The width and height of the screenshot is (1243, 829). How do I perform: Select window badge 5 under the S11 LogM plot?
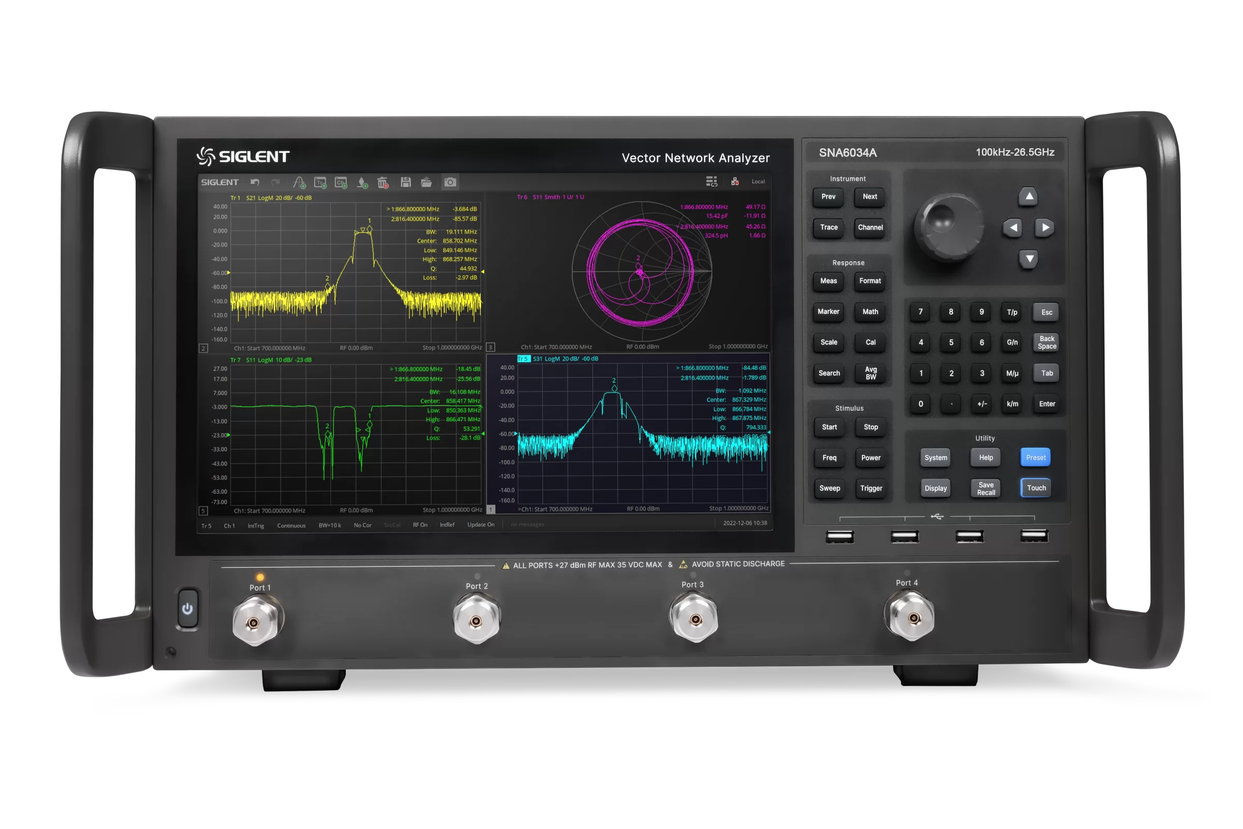pos(203,511)
